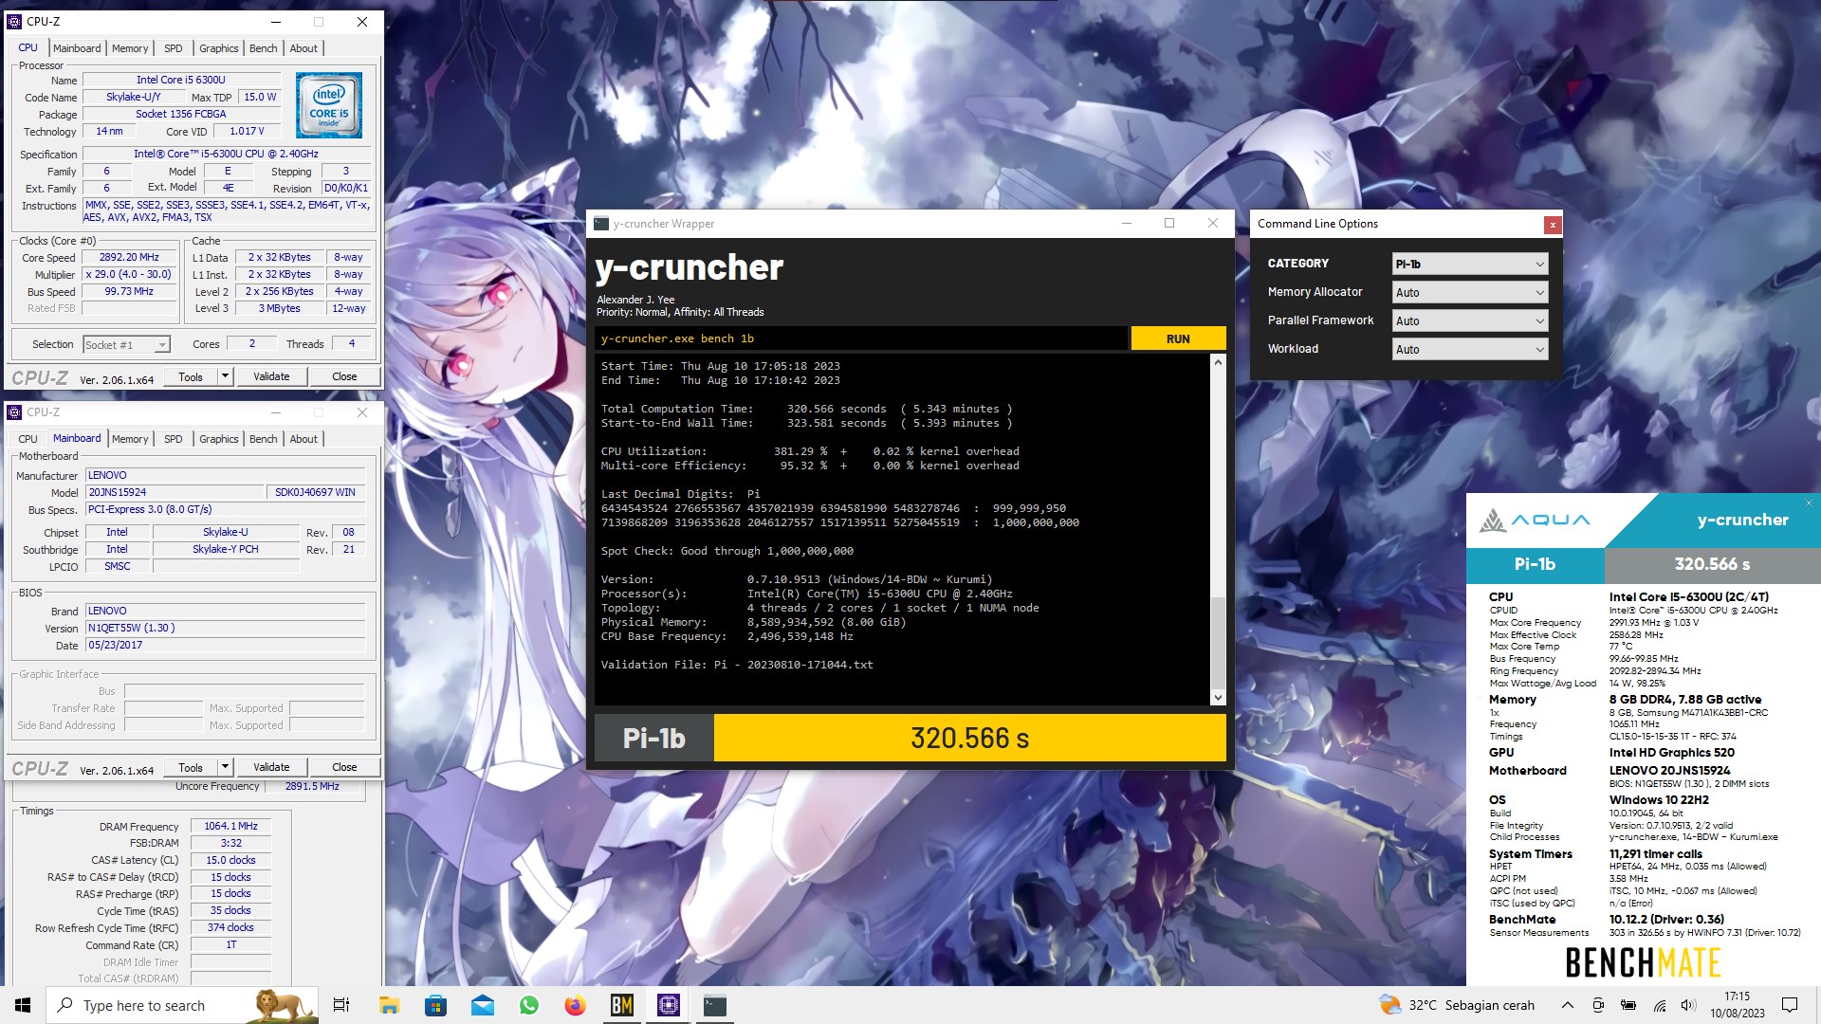The height and width of the screenshot is (1024, 1821).
Task: Click Validate in second CPU-Z window
Action: [x=271, y=767]
